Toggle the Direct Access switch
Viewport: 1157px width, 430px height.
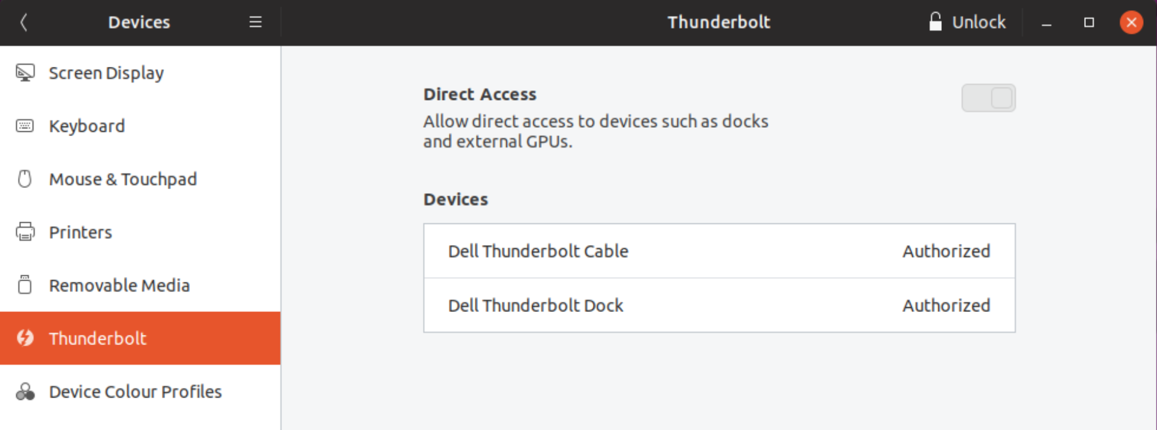(988, 98)
